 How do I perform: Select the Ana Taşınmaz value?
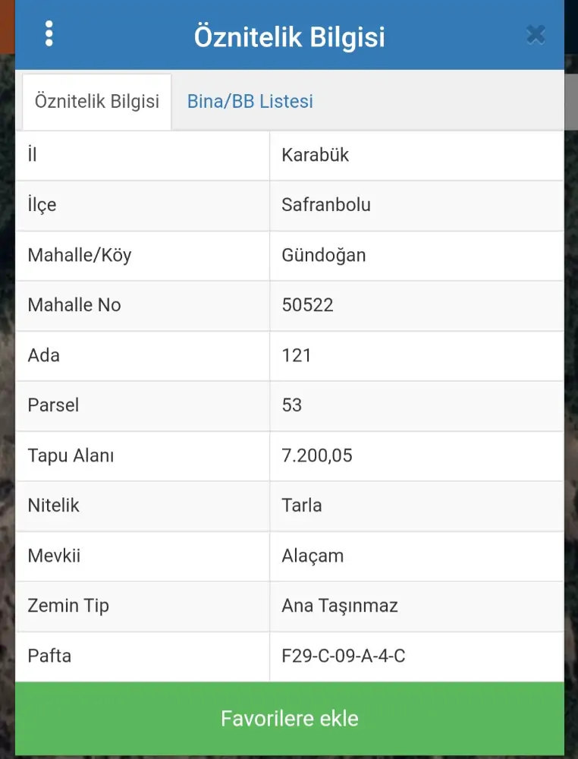[x=339, y=606]
